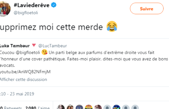
Task: Open the @LucTambeur handle in quoted tweet
Action: pos(53,46)
